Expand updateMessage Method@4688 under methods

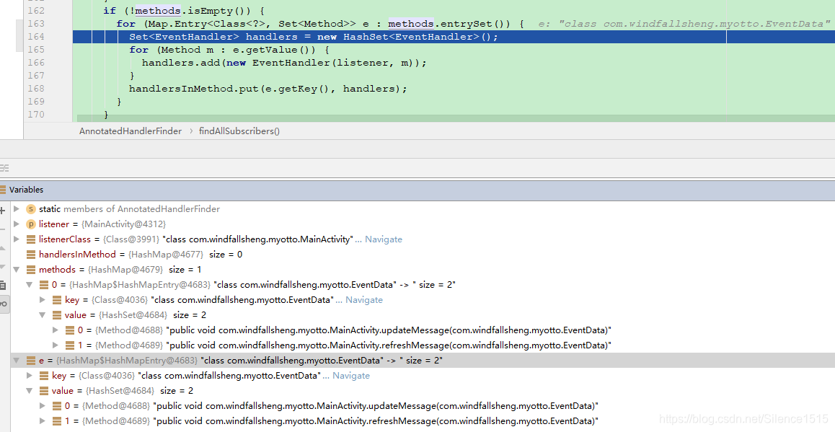pyautogui.click(x=56, y=330)
